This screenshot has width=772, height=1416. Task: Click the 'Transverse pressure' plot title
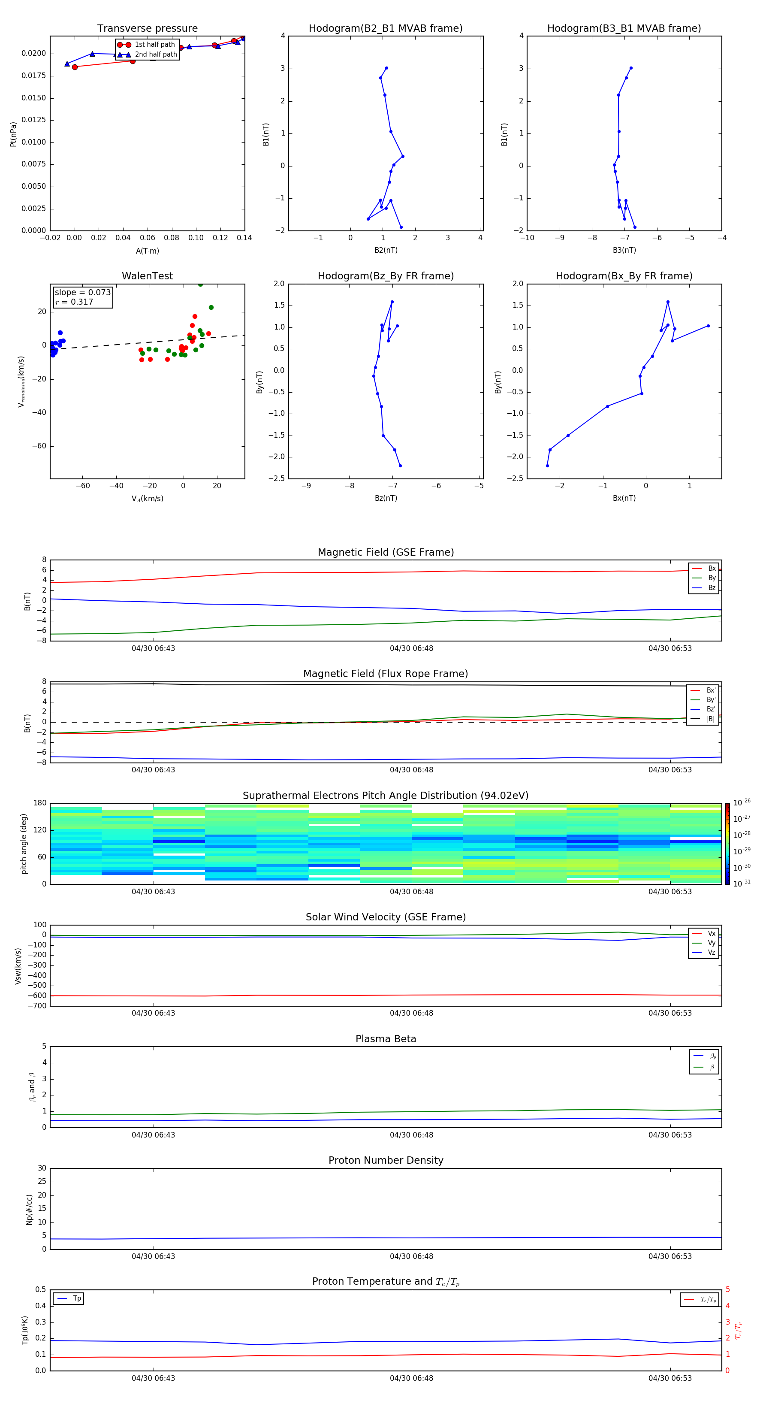147,29
